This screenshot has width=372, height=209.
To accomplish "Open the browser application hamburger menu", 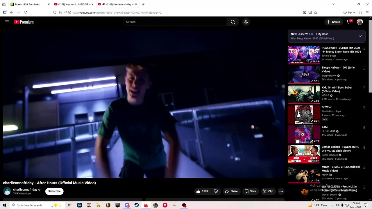I will (x=367, y=12).
